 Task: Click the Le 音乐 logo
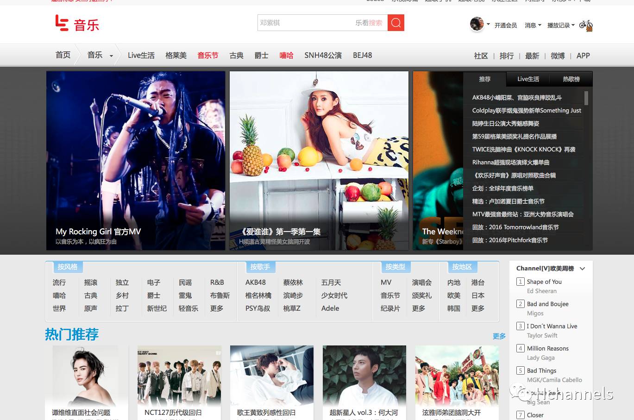(x=77, y=23)
